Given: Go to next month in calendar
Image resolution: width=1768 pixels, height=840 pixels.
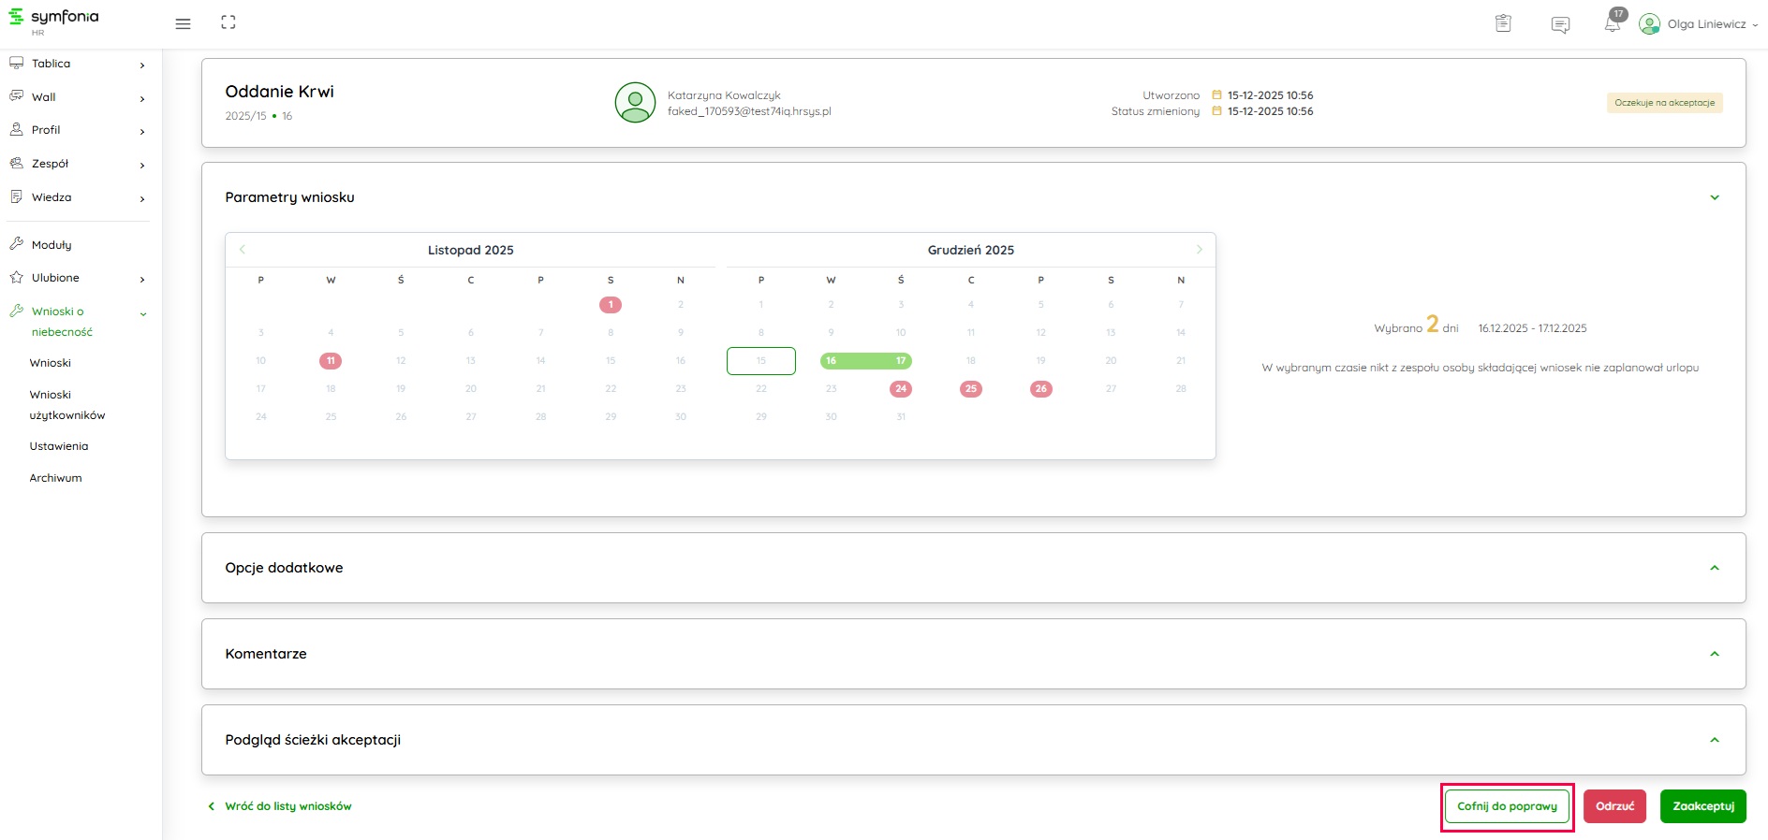Looking at the screenshot, I should [1199, 249].
